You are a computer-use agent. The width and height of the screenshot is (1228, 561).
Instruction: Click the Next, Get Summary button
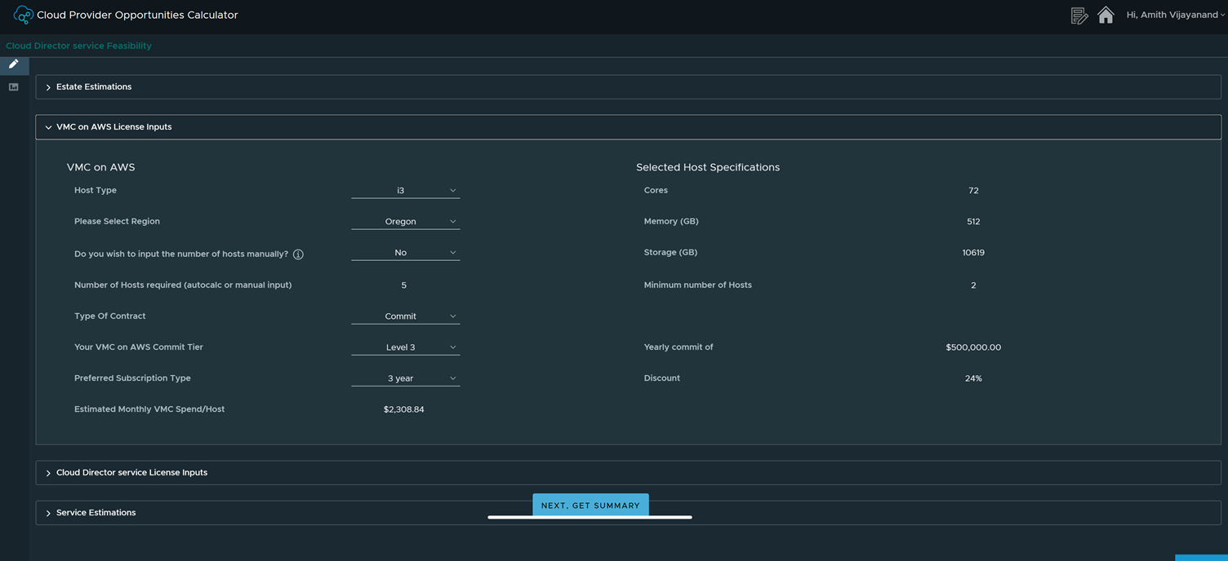[x=590, y=506]
